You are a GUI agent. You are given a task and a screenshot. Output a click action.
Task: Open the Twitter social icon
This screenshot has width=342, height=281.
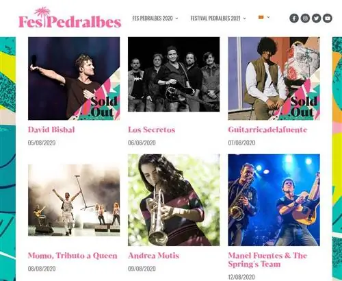tap(317, 18)
